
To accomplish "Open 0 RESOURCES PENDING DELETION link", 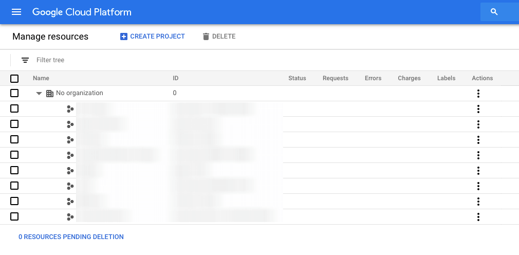I will pyautogui.click(x=71, y=237).
